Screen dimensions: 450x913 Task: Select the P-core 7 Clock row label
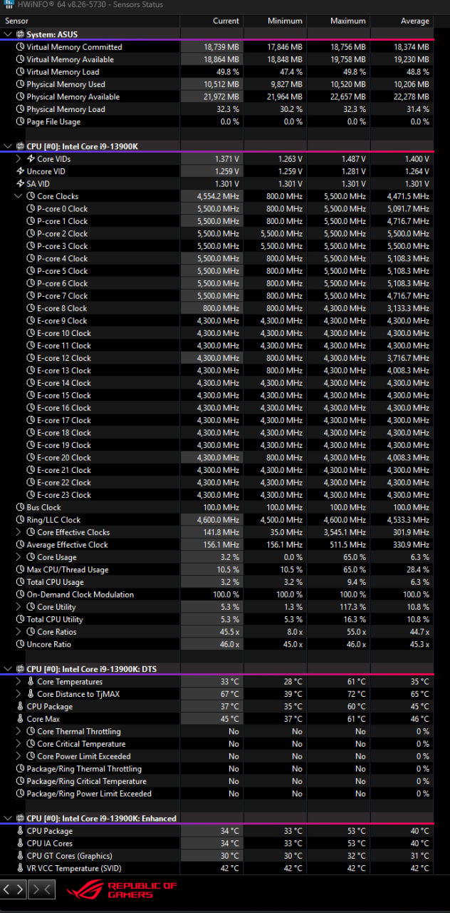(x=62, y=296)
